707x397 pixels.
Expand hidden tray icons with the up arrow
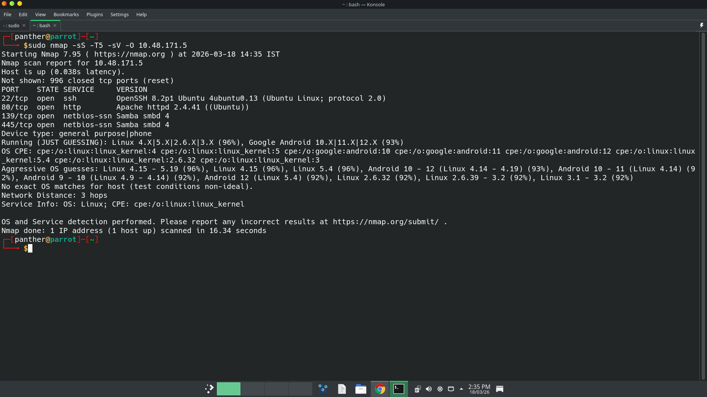(x=461, y=389)
